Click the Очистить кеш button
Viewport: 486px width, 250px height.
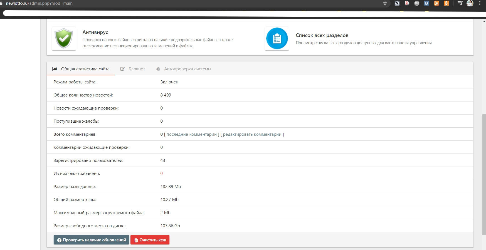click(150, 240)
